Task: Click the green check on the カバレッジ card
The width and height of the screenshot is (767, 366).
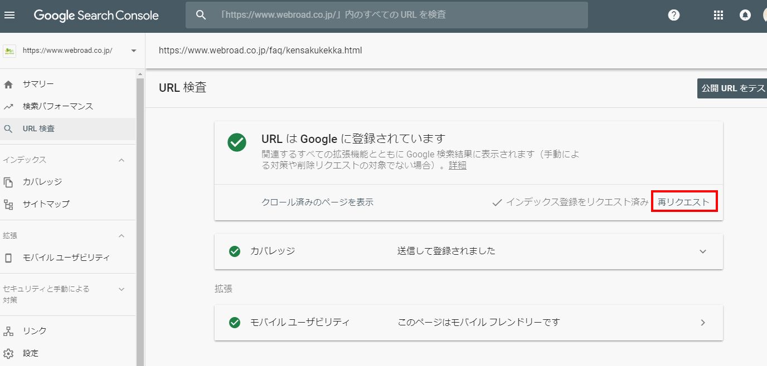Action: (x=235, y=251)
